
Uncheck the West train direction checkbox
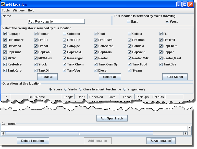click(167, 22)
